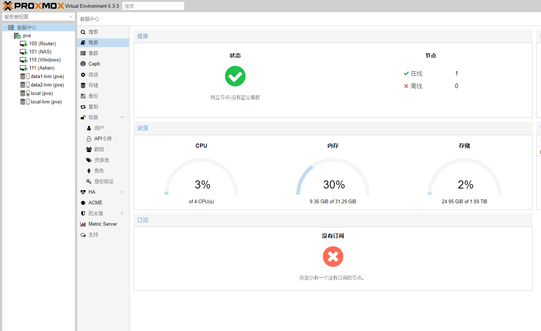Open the 选项 options menu item
Image resolution: width=541 pixels, height=331 pixels.
click(103, 75)
